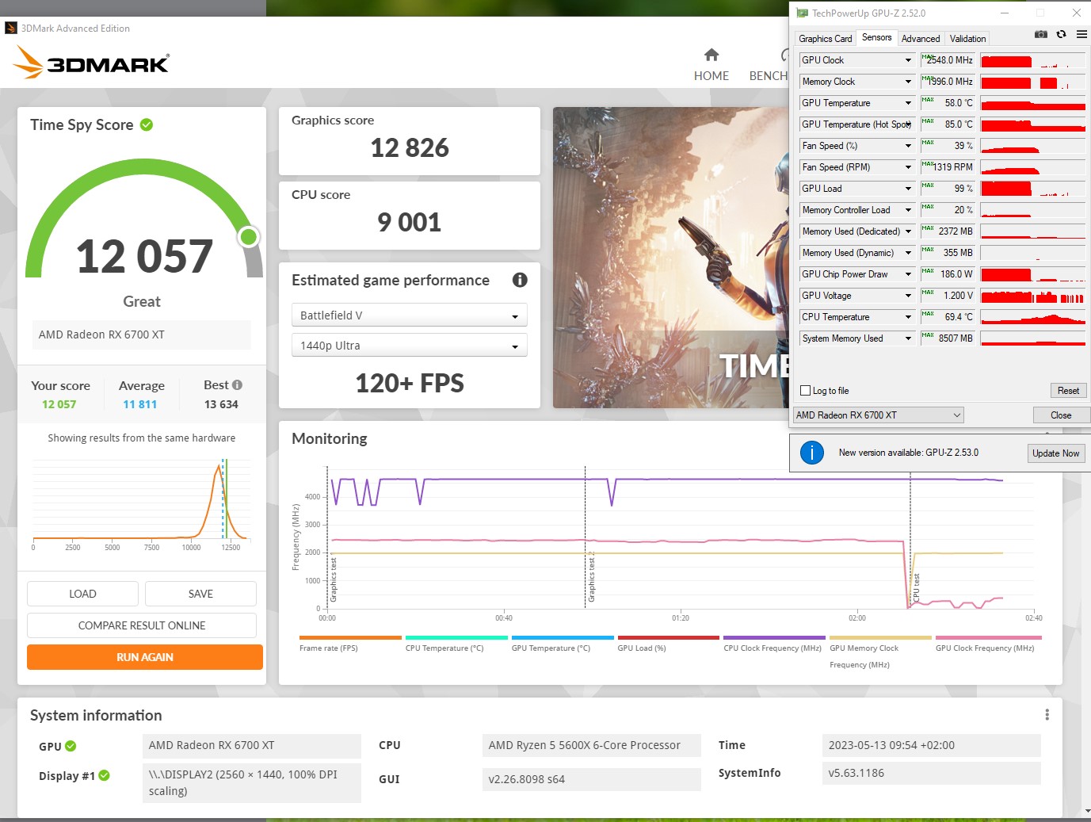Click the 3DMark logo
Image resolution: width=1091 pixels, height=822 pixels.
click(92, 62)
